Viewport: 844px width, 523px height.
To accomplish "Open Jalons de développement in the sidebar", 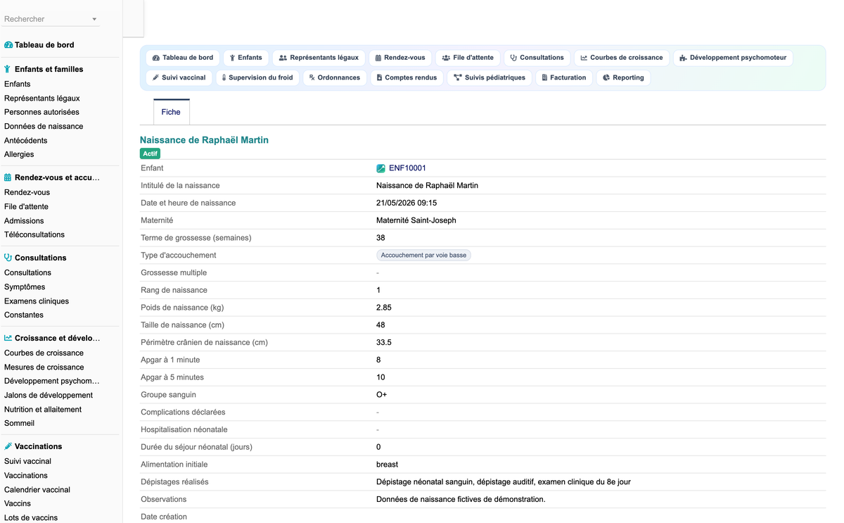I will [49, 395].
